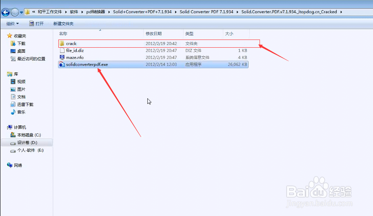Click the 应用程序 type cell

193,64
